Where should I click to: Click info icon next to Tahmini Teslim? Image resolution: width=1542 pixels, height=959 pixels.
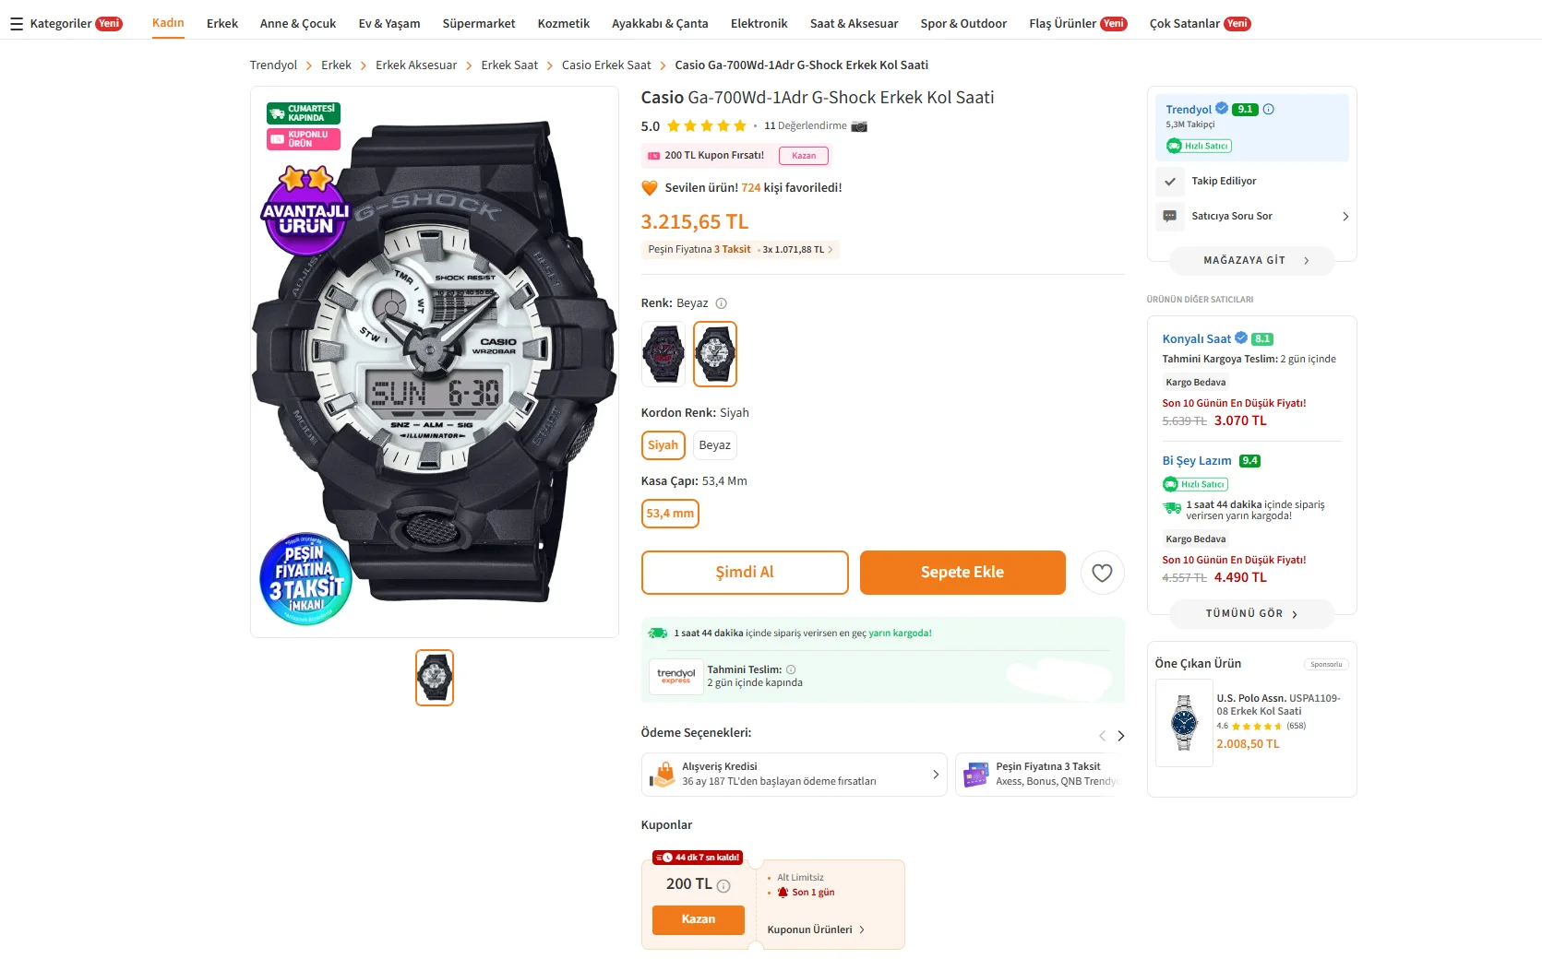pyautogui.click(x=791, y=670)
